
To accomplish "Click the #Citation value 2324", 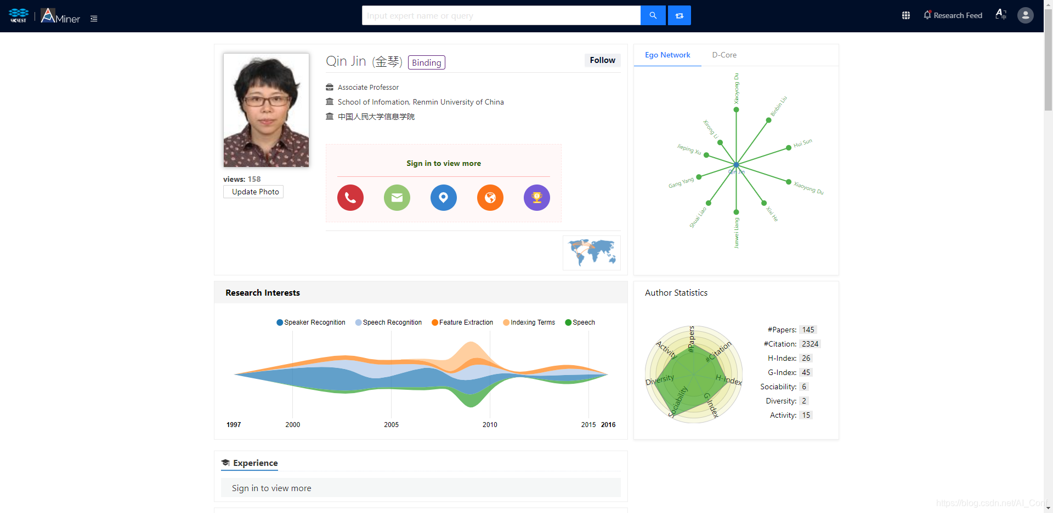I will [x=810, y=344].
